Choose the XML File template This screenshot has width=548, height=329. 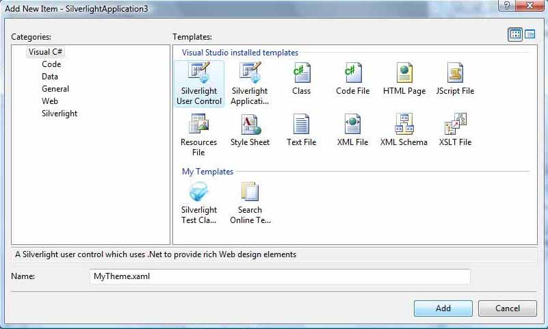tap(353, 130)
